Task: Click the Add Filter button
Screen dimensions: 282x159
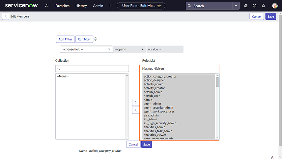Action: tap(65, 39)
